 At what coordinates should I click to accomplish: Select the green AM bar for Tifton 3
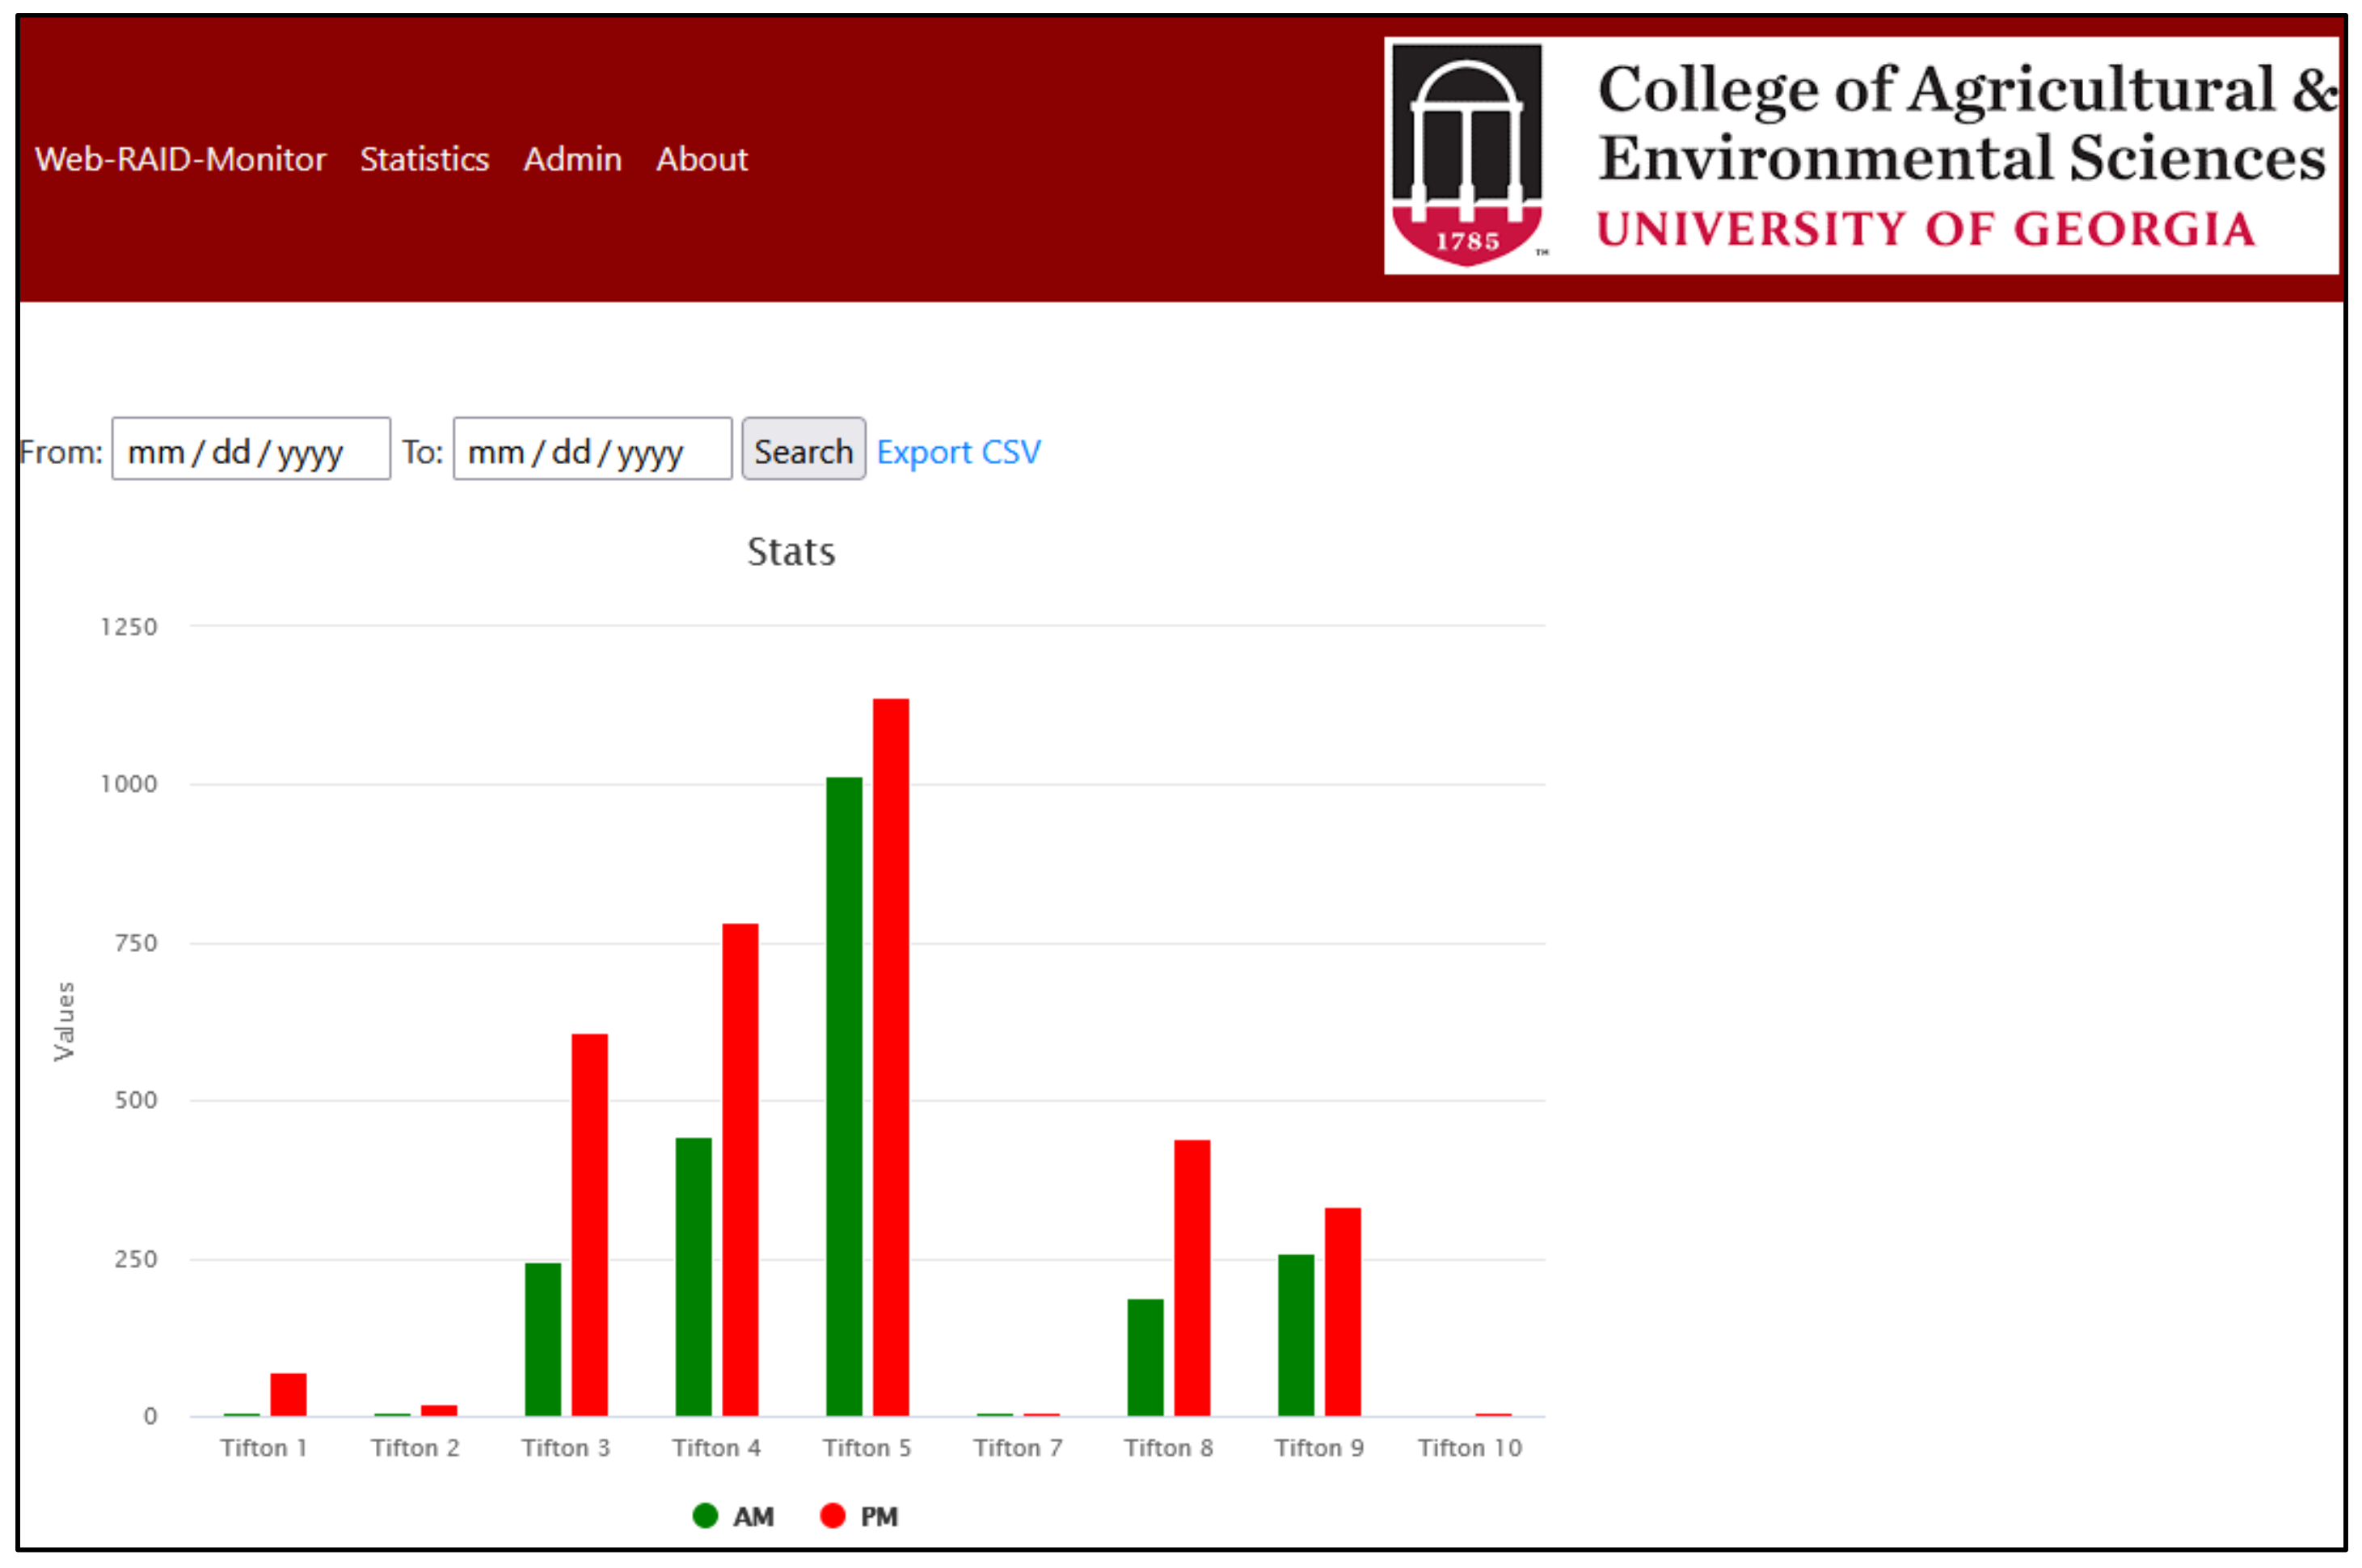[543, 1339]
